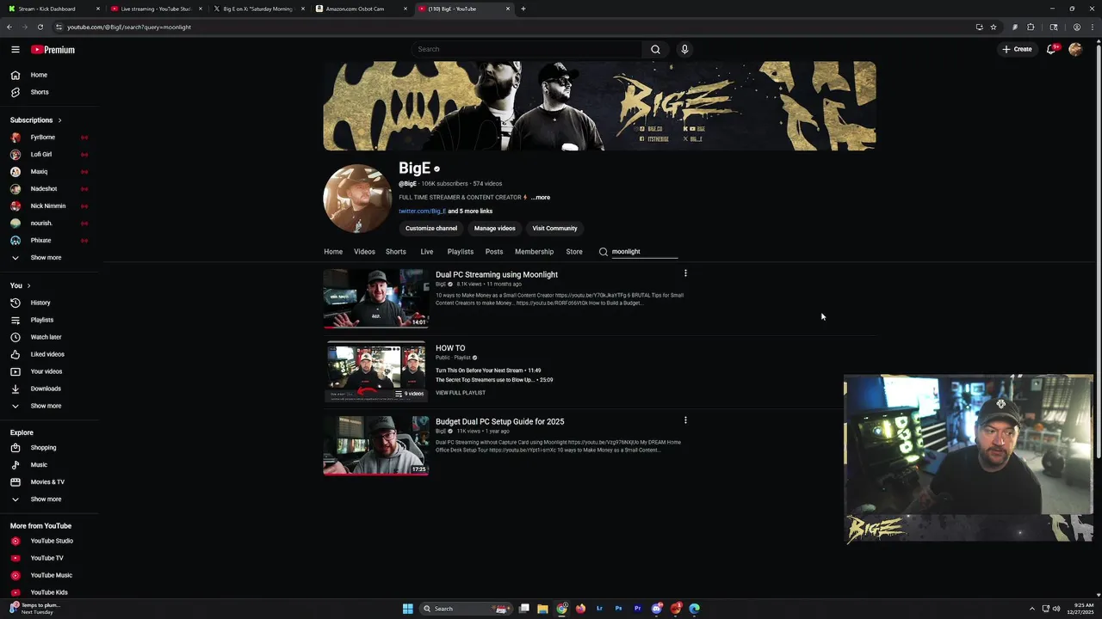The width and height of the screenshot is (1102, 619).
Task: Click the Visit Community button
Action: (x=554, y=229)
